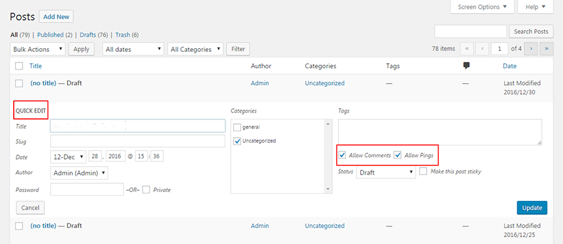Switch to Published (2) posts
The height and width of the screenshot is (244, 563).
click(x=55, y=35)
